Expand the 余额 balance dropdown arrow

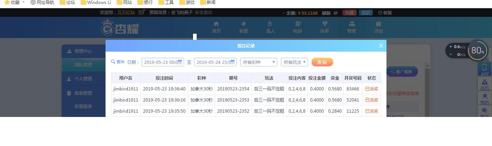[x=284, y=13]
